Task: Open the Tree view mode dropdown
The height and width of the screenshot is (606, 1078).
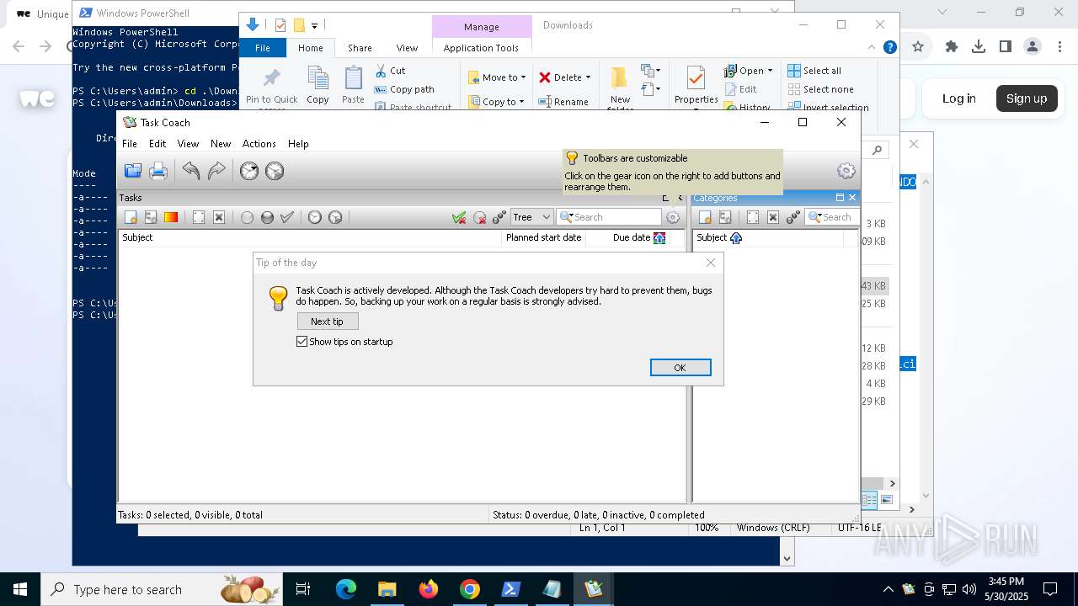Action: point(531,217)
